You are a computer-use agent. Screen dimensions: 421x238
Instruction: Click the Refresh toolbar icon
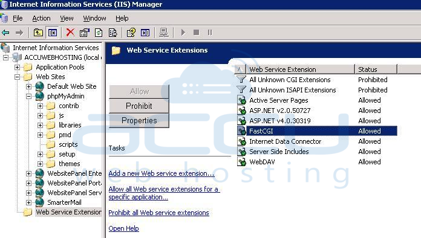(99, 33)
